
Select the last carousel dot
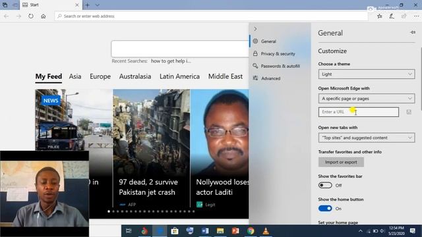tap(193, 211)
